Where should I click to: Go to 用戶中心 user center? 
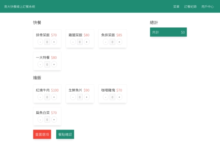click(x=207, y=7)
